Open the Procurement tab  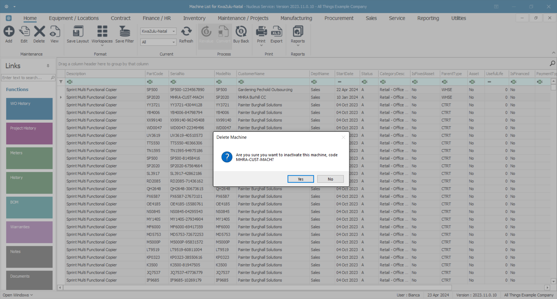(339, 18)
